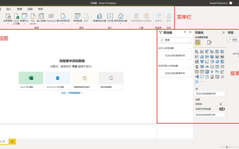The image size is (239, 149).
Task: Select the funnel chart visual
Action: 202,62
